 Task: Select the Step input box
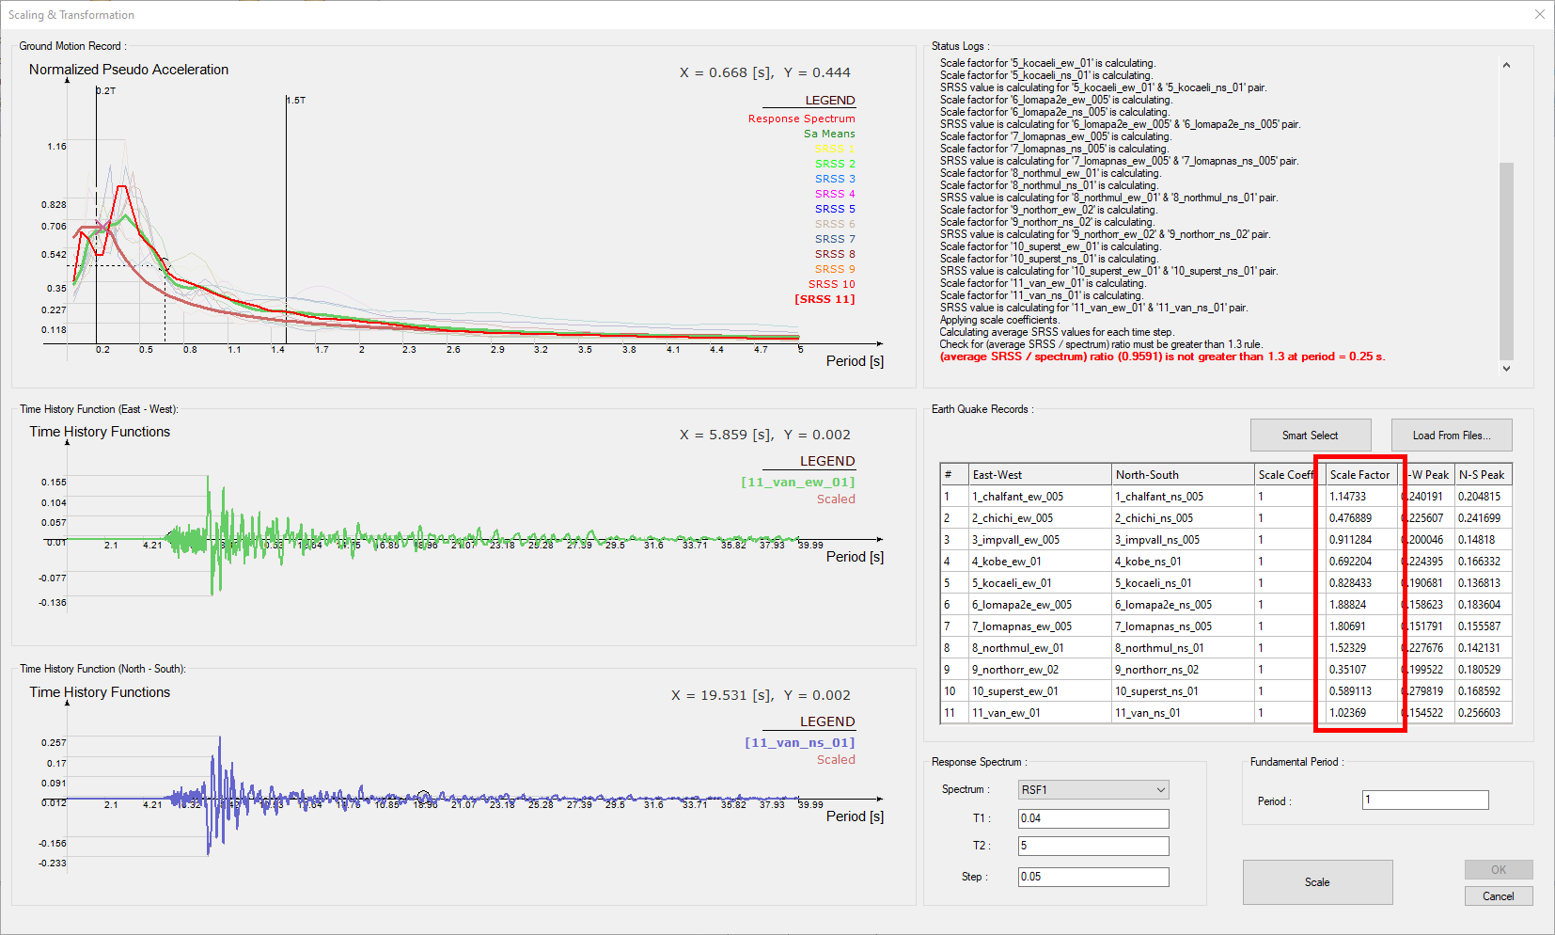[1093, 877]
